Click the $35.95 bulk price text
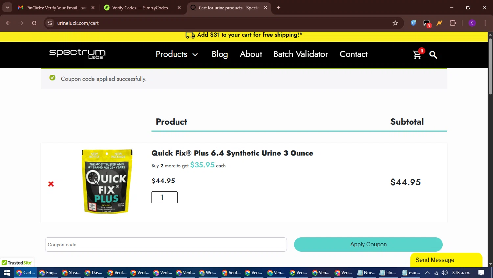 (x=202, y=165)
